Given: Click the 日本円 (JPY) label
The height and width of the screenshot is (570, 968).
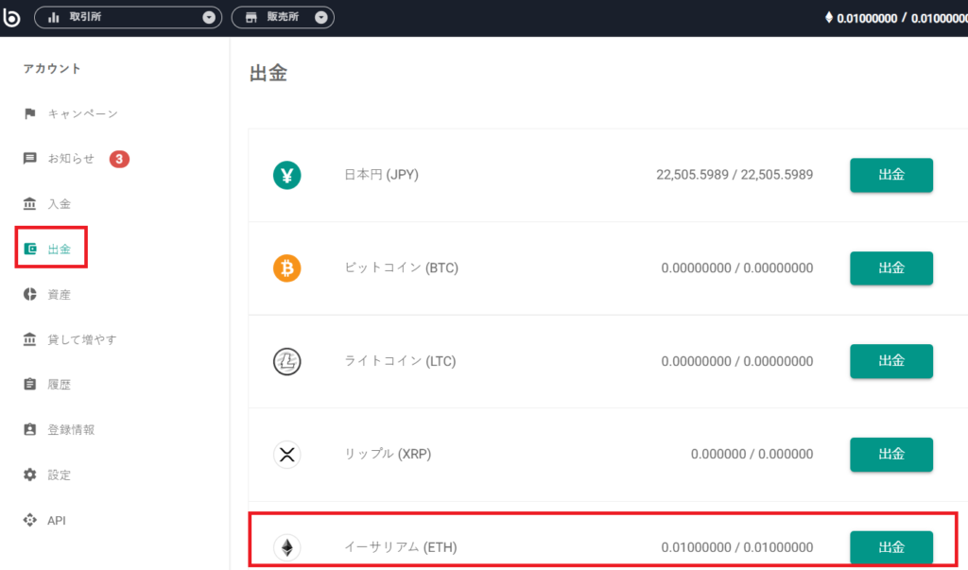Looking at the screenshot, I should coord(382,175).
